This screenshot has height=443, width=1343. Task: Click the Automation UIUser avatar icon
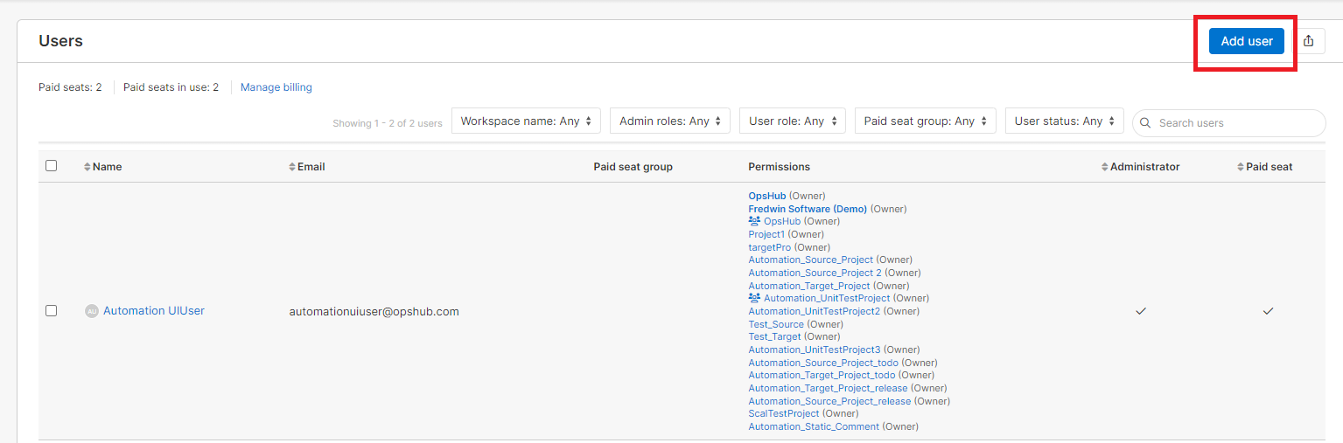pos(92,311)
